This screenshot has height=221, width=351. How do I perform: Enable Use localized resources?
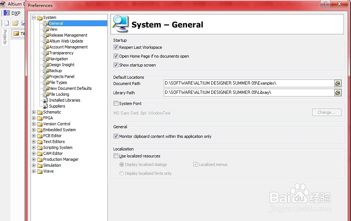click(116, 156)
